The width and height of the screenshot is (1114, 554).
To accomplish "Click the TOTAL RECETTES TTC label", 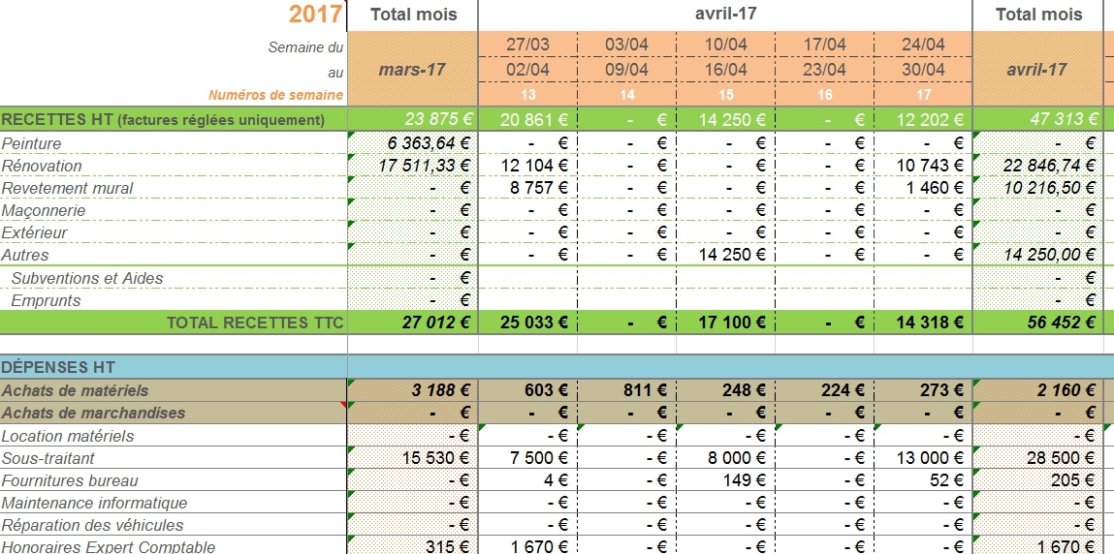I will (255, 323).
